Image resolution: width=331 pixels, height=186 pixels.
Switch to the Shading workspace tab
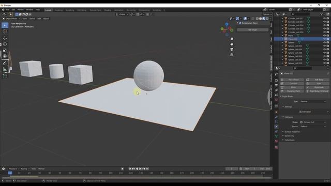pyautogui.click(x=108, y=10)
